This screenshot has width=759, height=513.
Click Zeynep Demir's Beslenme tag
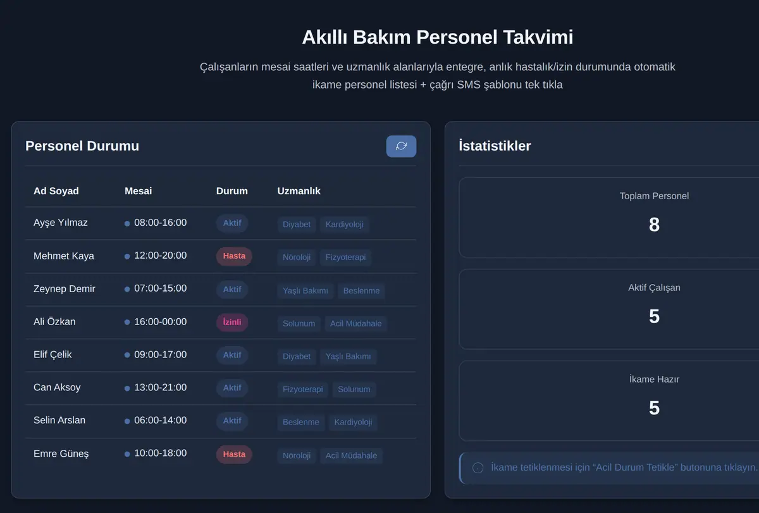pyautogui.click(x=361, y=291)
